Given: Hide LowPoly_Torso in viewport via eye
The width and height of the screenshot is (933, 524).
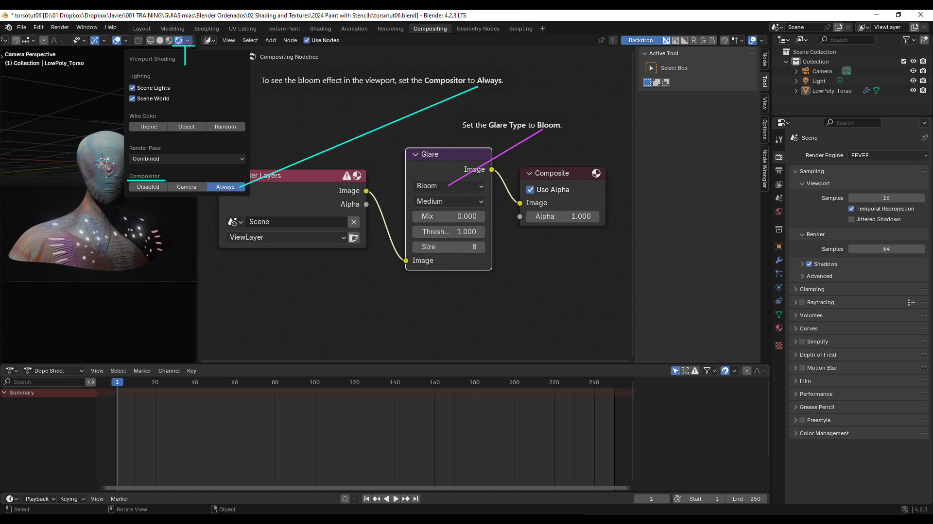Looking at the screenshot, I should (913, 90).
